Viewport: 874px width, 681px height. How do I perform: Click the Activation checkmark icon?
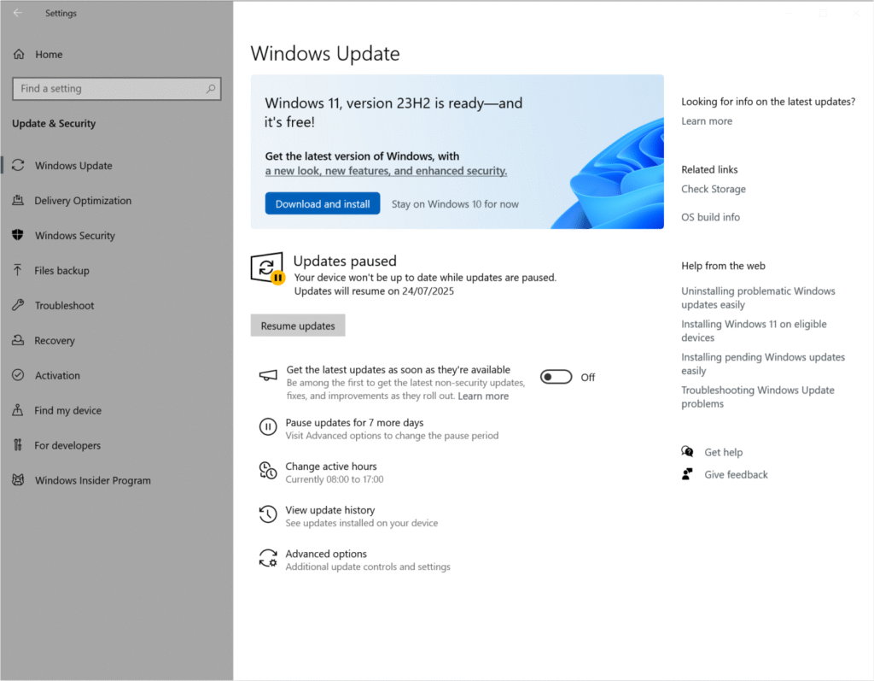(20, 375)
